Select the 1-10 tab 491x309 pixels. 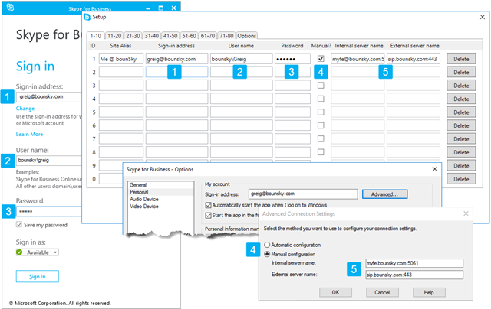[95, 36]
